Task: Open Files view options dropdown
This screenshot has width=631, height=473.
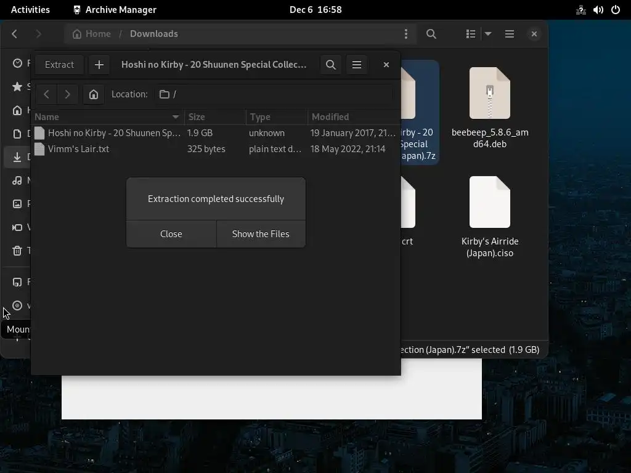Action: (x=488, y=34)
